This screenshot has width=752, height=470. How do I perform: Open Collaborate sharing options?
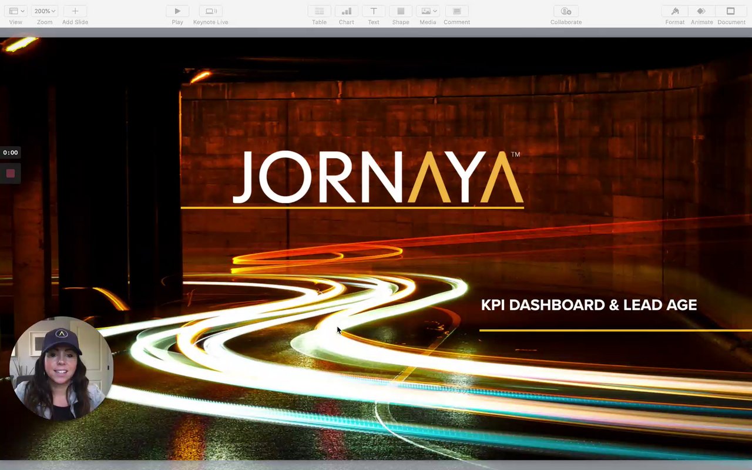coord(566,11)
